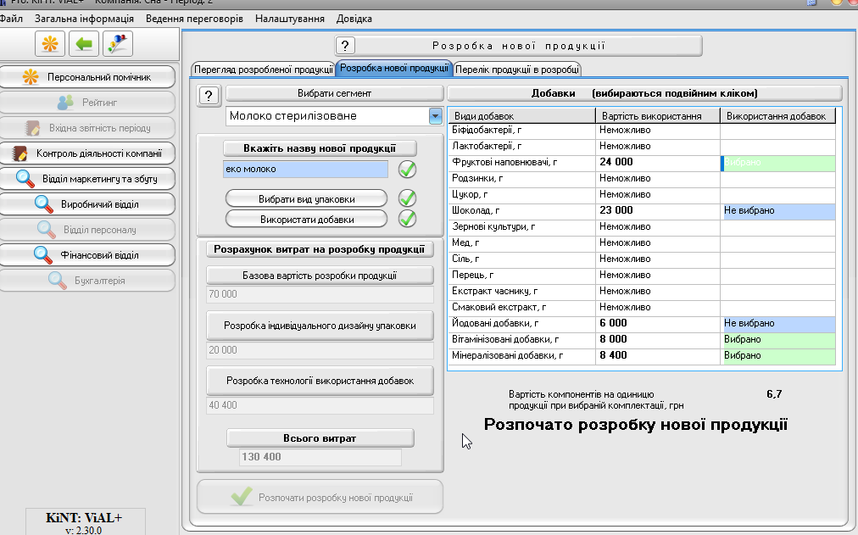Click additives technology cost field 40 400
The image size is (858, 535).
(x=320, y=405)
